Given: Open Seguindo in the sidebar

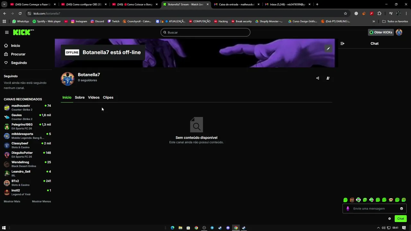Looking at the screenshot, I should click(x=19, y=63).
